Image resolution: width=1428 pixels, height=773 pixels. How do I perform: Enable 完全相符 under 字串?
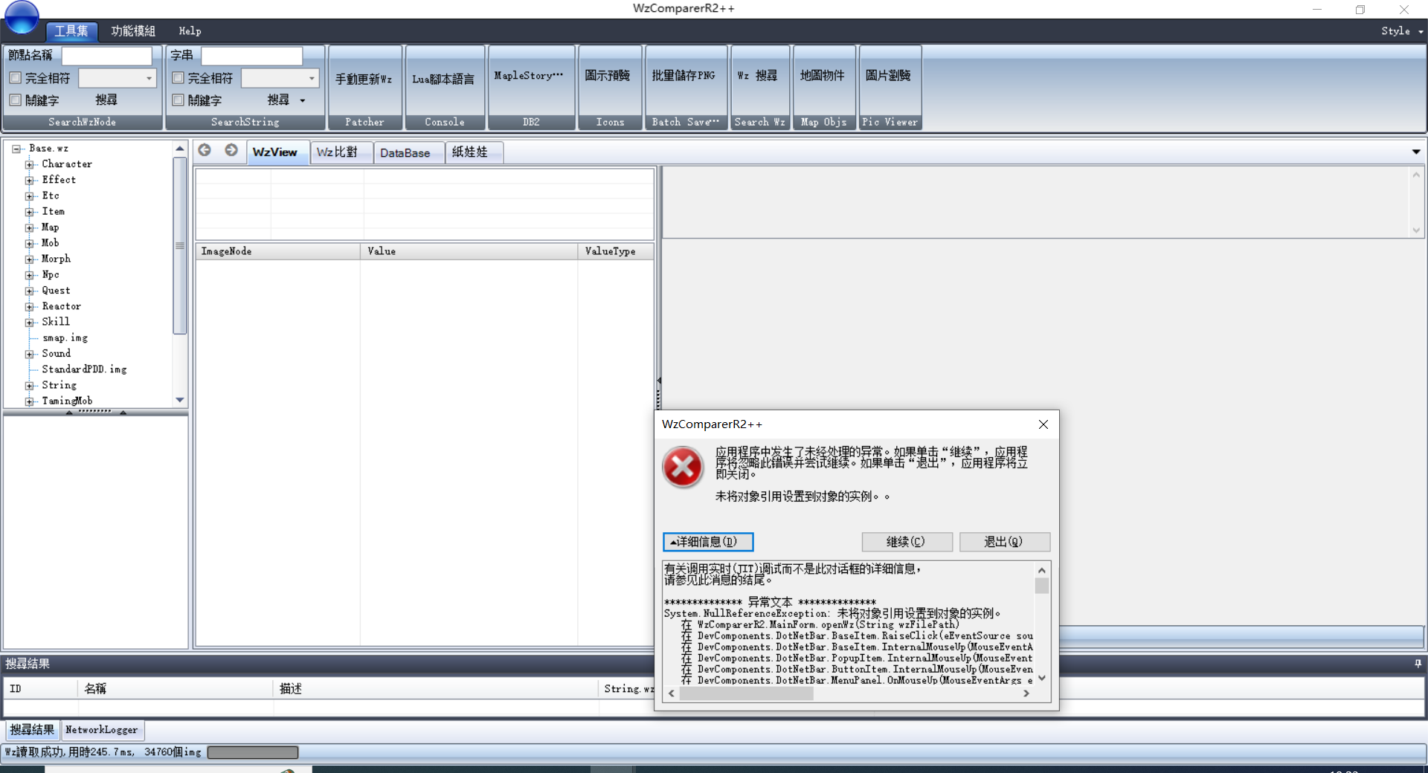178,77
